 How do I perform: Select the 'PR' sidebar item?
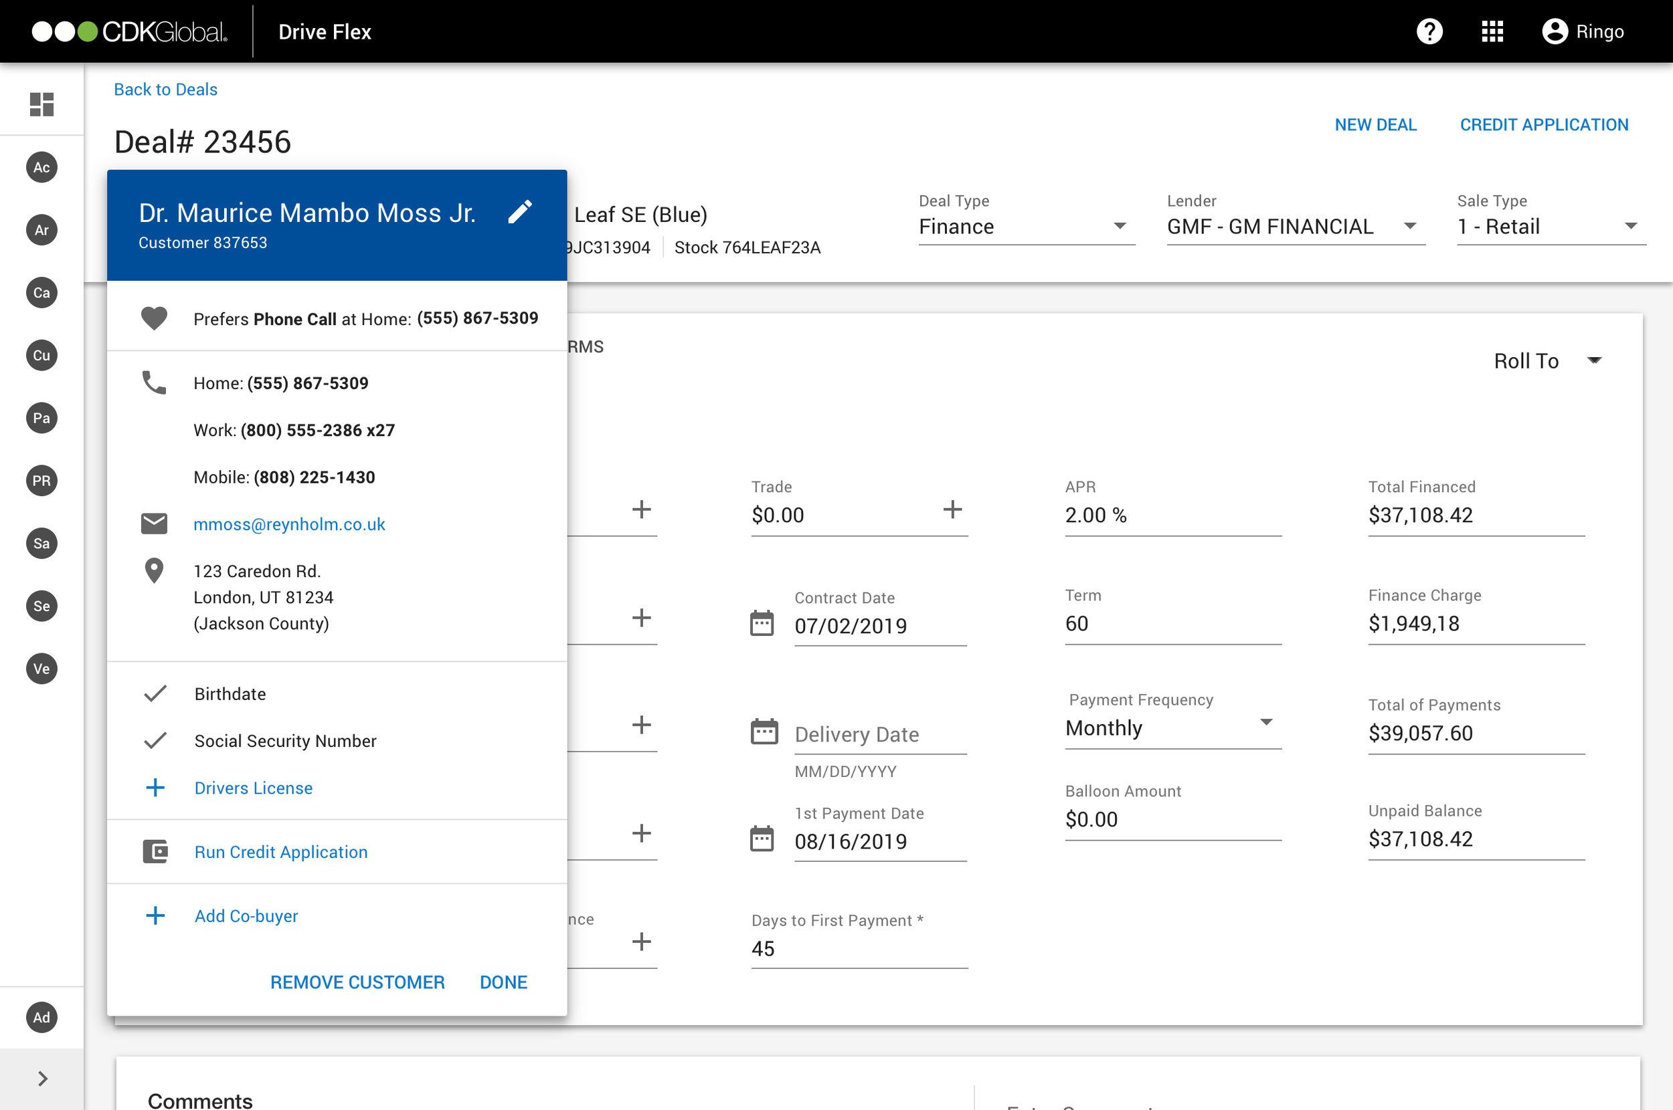coord(41,481)
